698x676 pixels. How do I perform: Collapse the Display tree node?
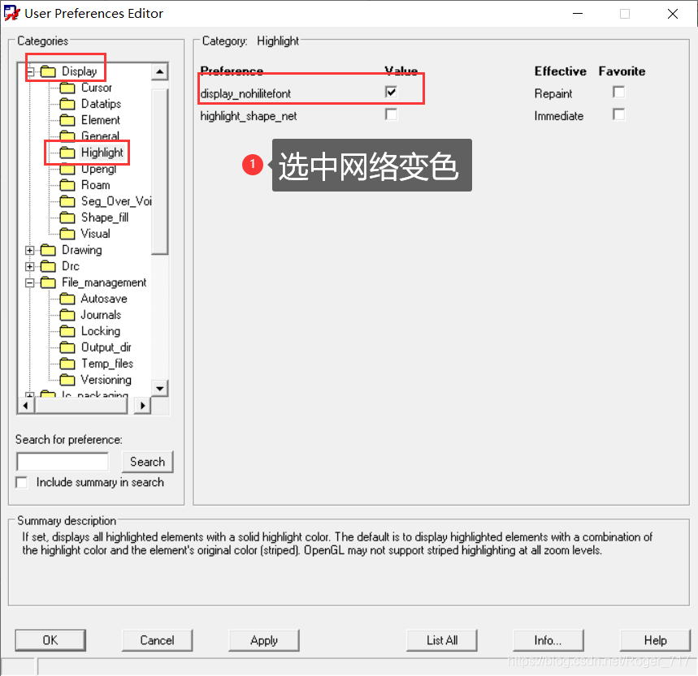30,71
